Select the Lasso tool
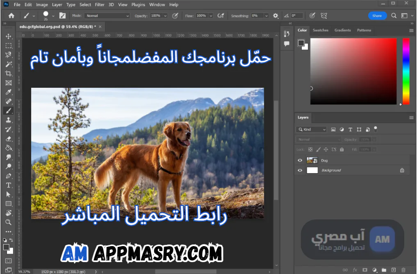 (x=9, y=55)
